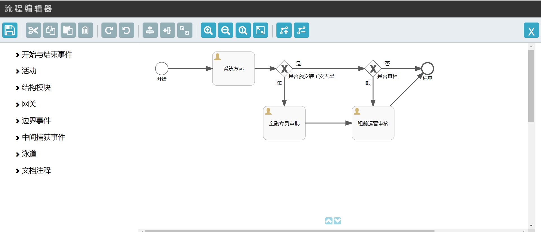Click the scroll-up arrow of canvas scrollbar
The image size is (541, 232).
(531, 46)
